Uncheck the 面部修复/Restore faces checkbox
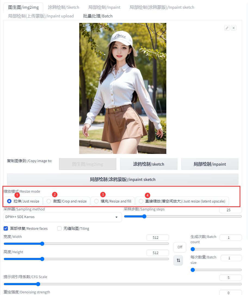248x295 pixels. tap(6, 228)
